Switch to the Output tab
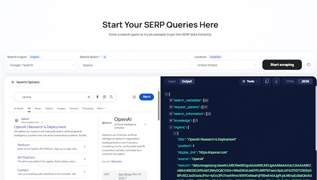Image resolution: width=317 pixels, height=180 pixels. coord(187,82)
